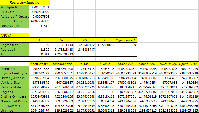Select the R Square value 0.492463099

(x=40, y=12)
